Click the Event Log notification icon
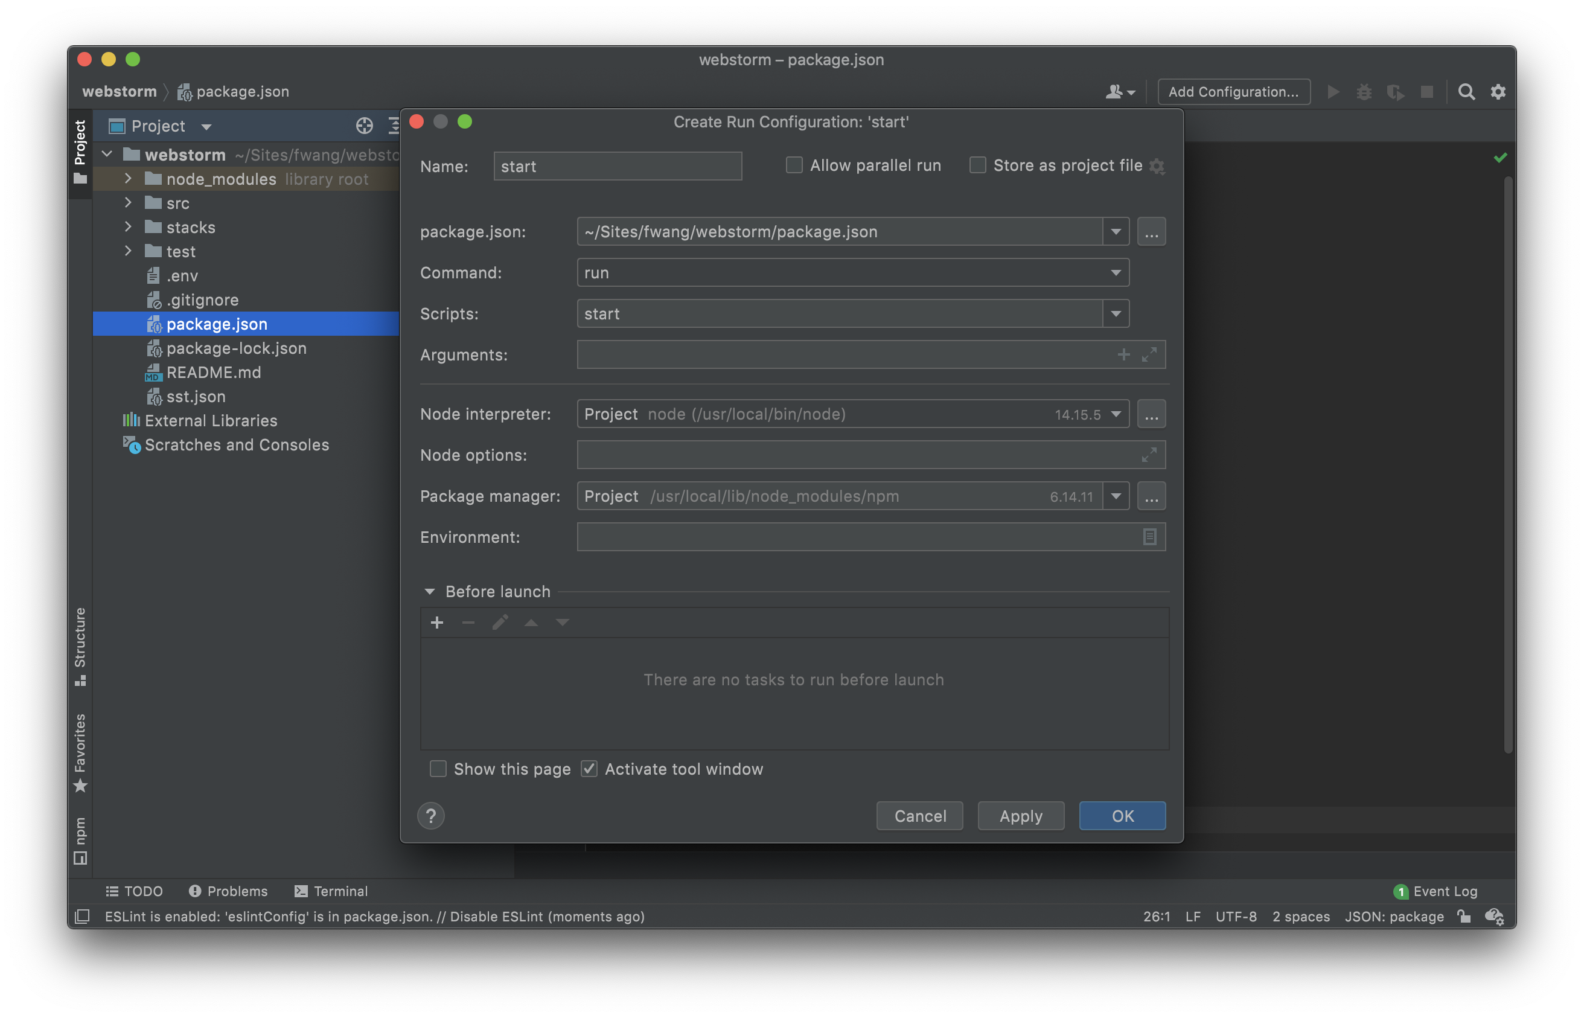The width and height of the screenshot is (1584, 1018). [1402, 890]
